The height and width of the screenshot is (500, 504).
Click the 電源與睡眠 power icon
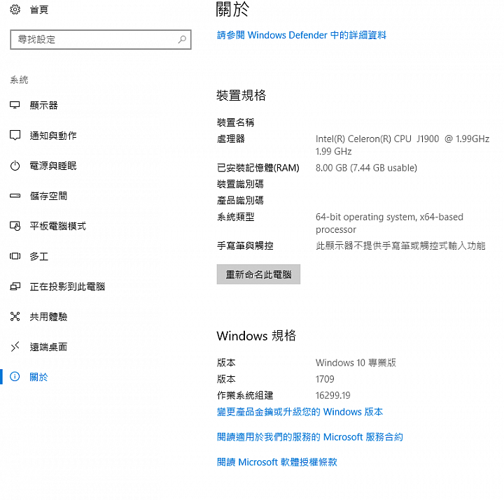(15, 166)
